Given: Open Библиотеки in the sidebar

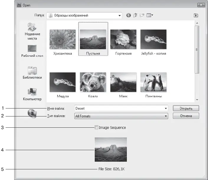Looking at the screenshot, I should pyautogui.click(x=32, y=73).
